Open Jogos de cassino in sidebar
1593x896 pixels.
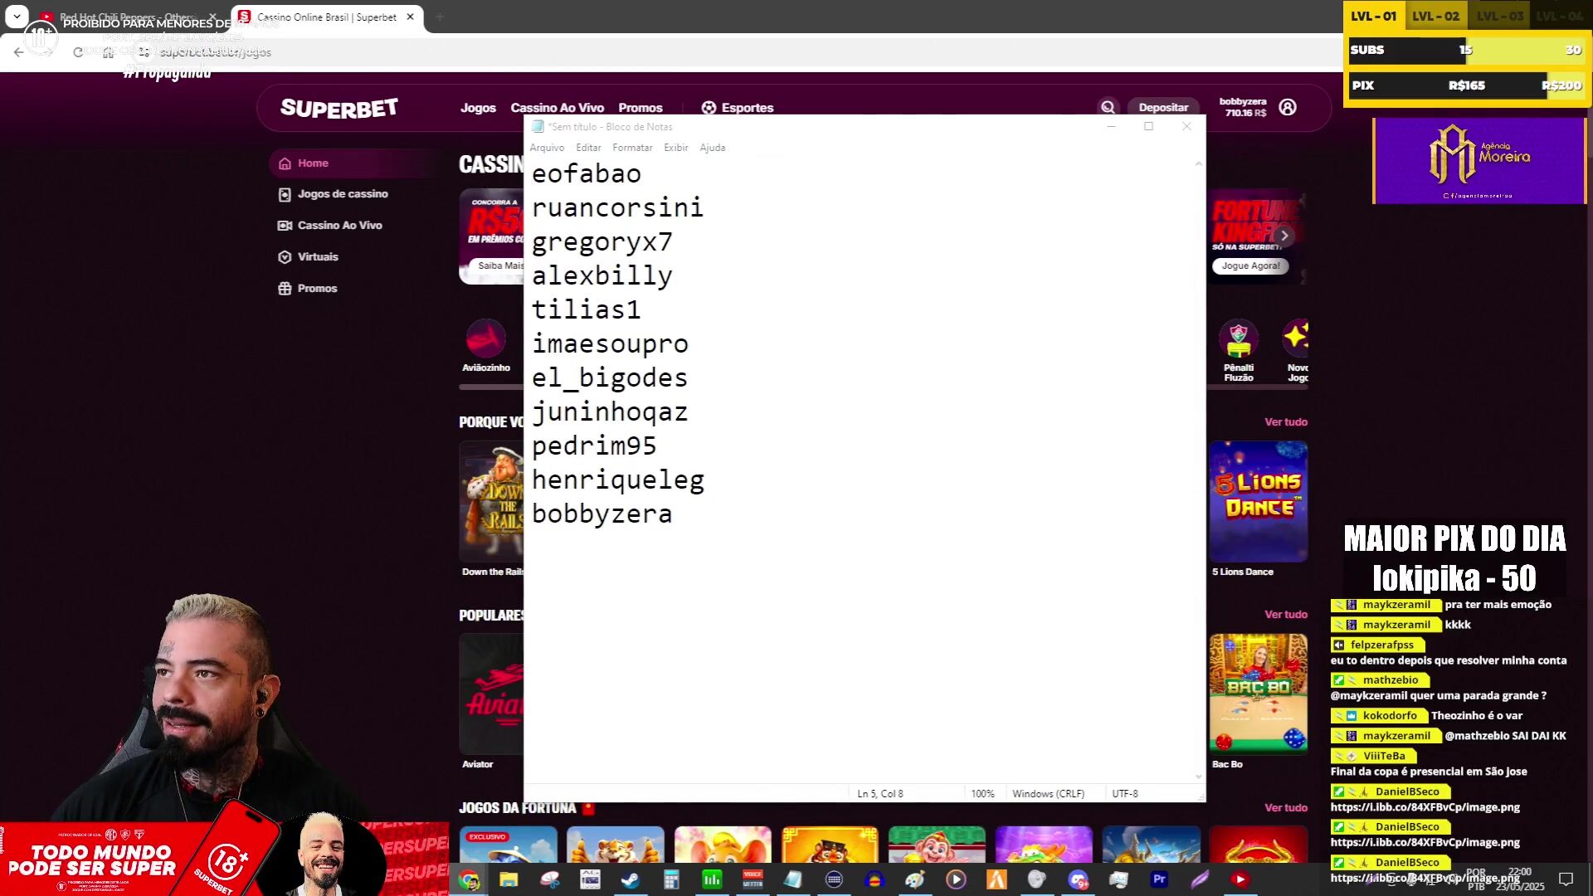(334, 194)
